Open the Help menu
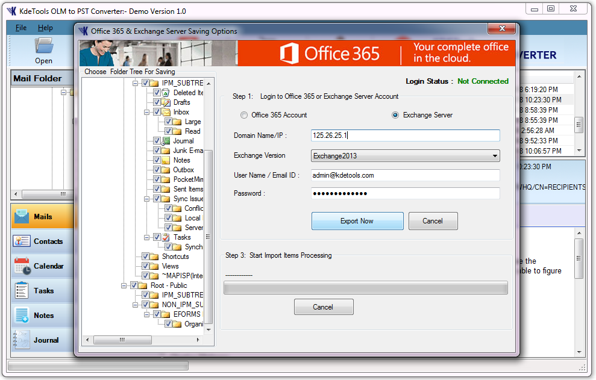596x380 pixels. tap(45, 28)
